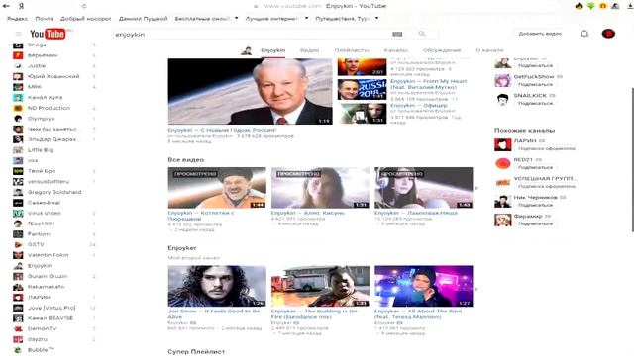Open С Новым Годом, Россия video title

[222, 130]
